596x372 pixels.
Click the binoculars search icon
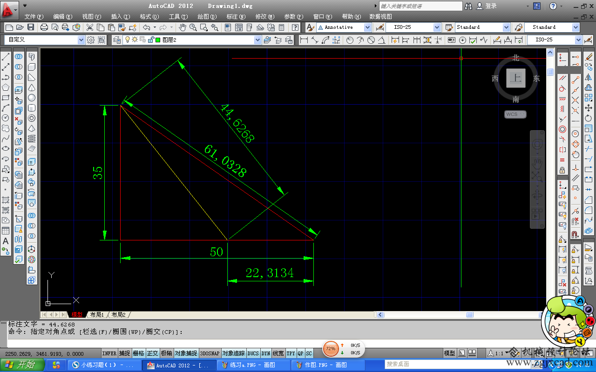[x=468, y=6]
